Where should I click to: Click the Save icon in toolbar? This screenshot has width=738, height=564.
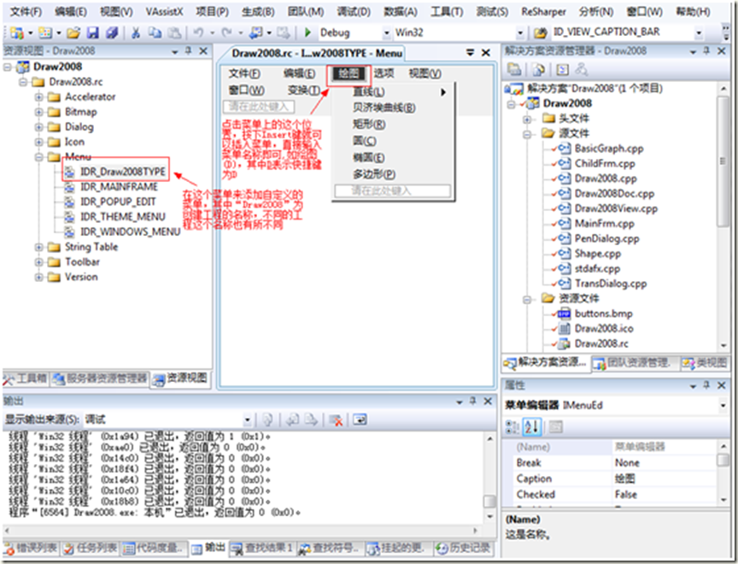pos(93,32)
